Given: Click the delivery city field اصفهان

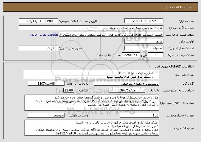Looking at the screenshot, I should pyautogui.click(x=38, y=48).
